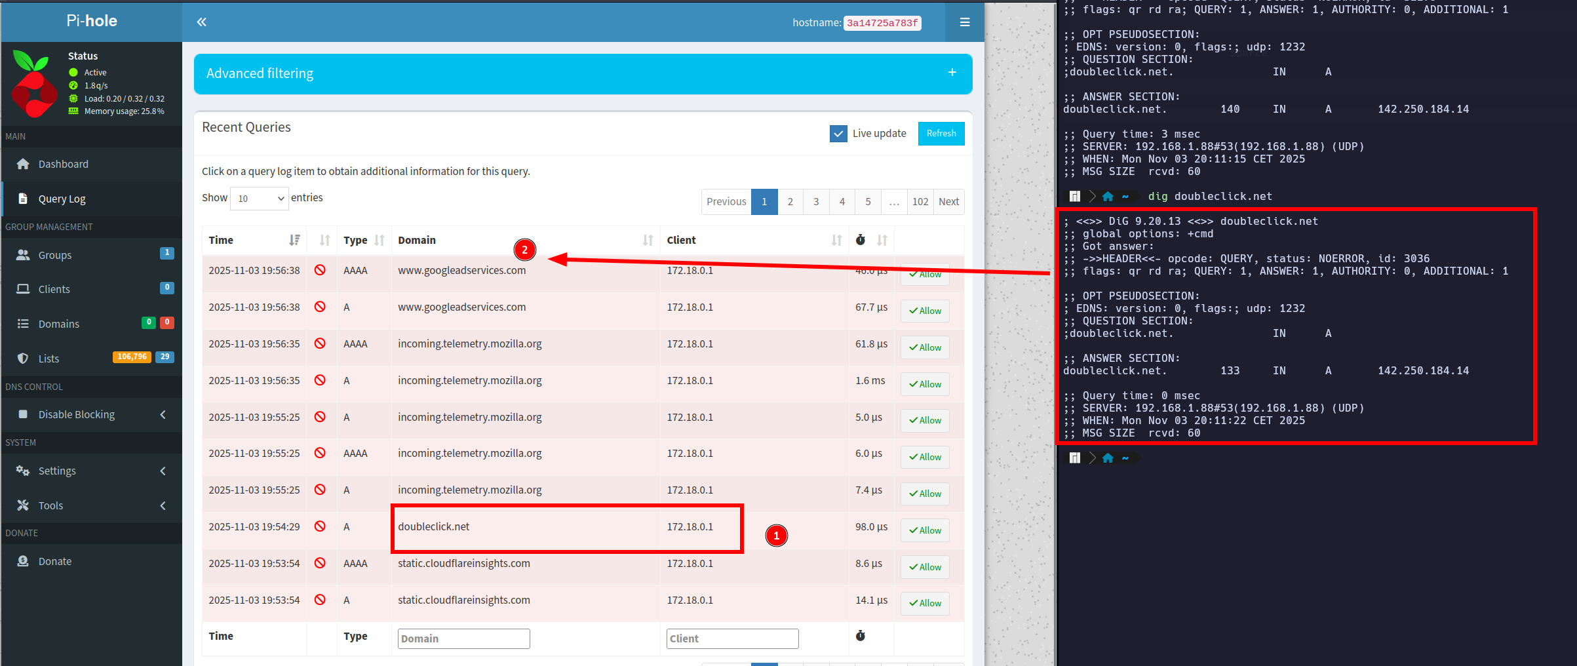Sort by reply time stopwatch icon
The height and width of the screenshot is (666, 1577).
(861, 240)
